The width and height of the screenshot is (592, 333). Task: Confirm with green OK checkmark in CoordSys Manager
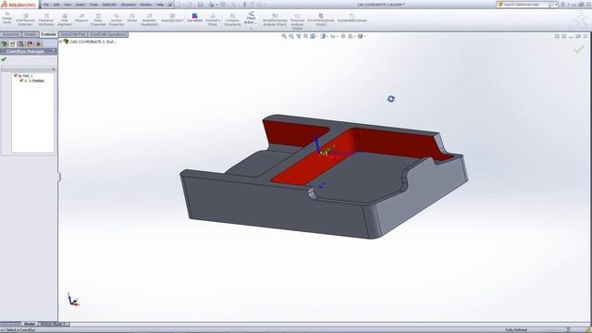(4, 59)
